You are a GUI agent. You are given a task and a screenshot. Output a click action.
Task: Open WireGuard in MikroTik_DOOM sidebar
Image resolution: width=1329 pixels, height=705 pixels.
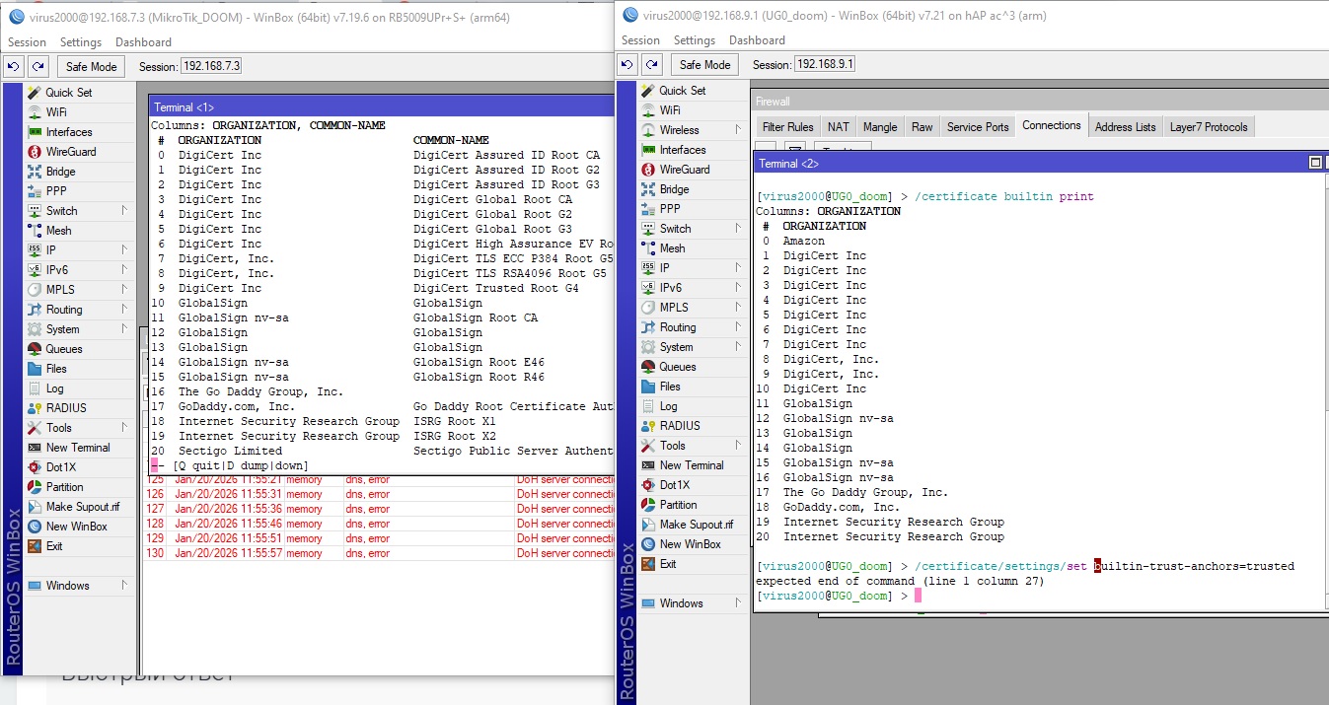pyautogui.click(x=71, y=152)
